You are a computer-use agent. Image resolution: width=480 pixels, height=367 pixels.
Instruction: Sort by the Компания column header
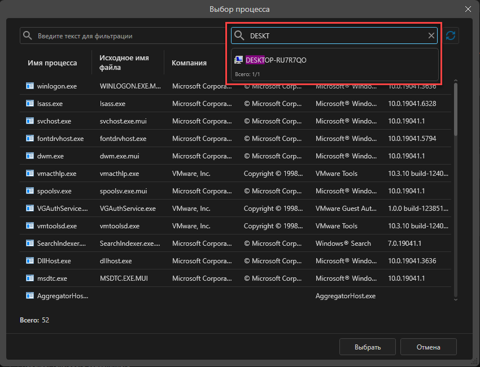[189, 63]
